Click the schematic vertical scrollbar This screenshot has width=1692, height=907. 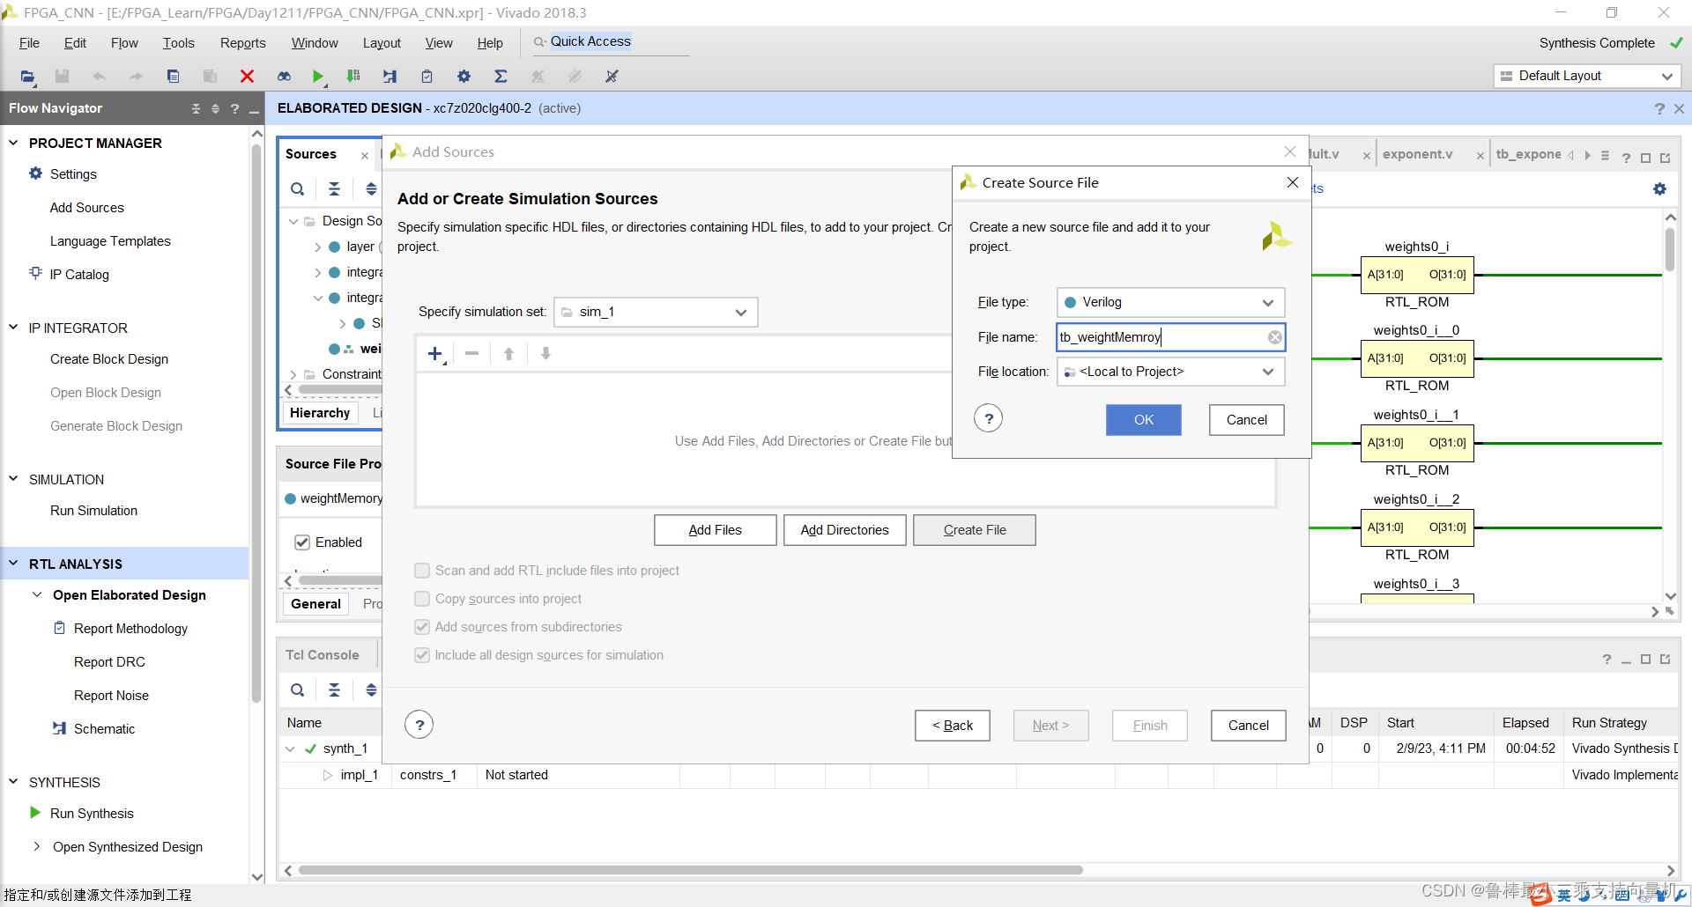click(1669, 250)
